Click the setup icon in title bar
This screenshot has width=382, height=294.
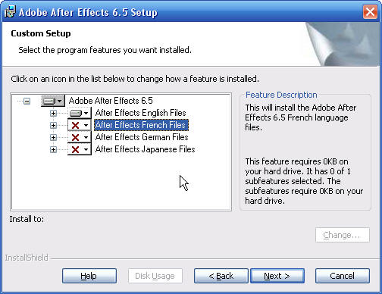coord(10,11)
